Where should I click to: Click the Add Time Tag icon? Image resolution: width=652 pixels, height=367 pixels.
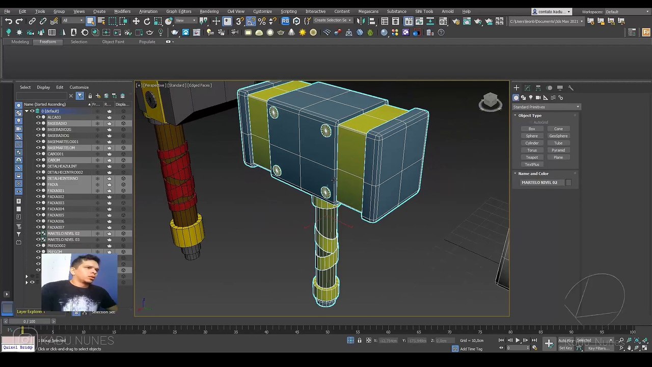point(455,349)
